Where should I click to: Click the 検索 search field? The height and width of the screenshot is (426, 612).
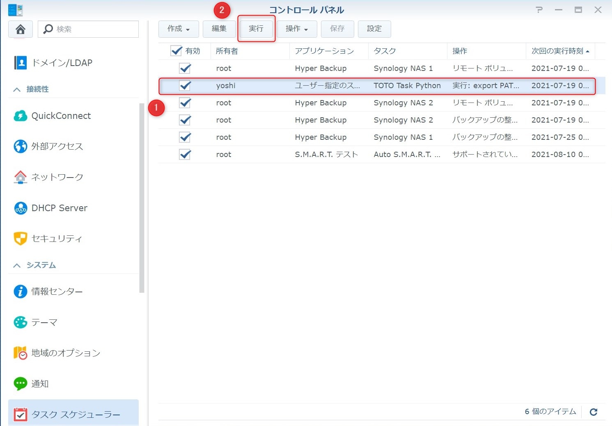click(94, 29)
